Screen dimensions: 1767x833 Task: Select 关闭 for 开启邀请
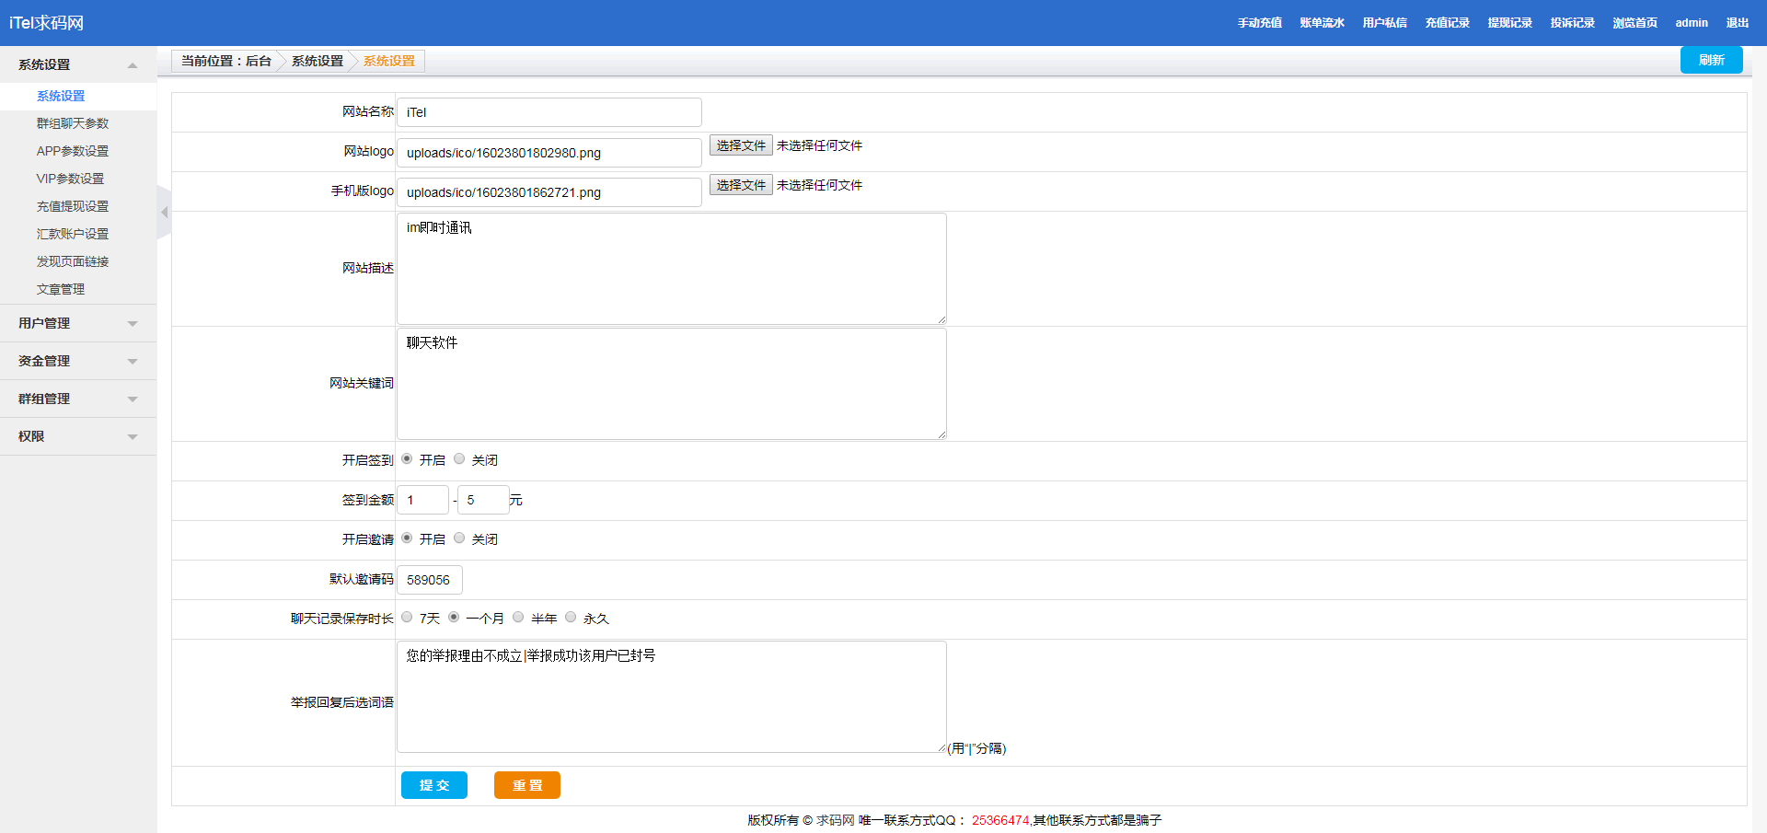(x=459, y=538)
